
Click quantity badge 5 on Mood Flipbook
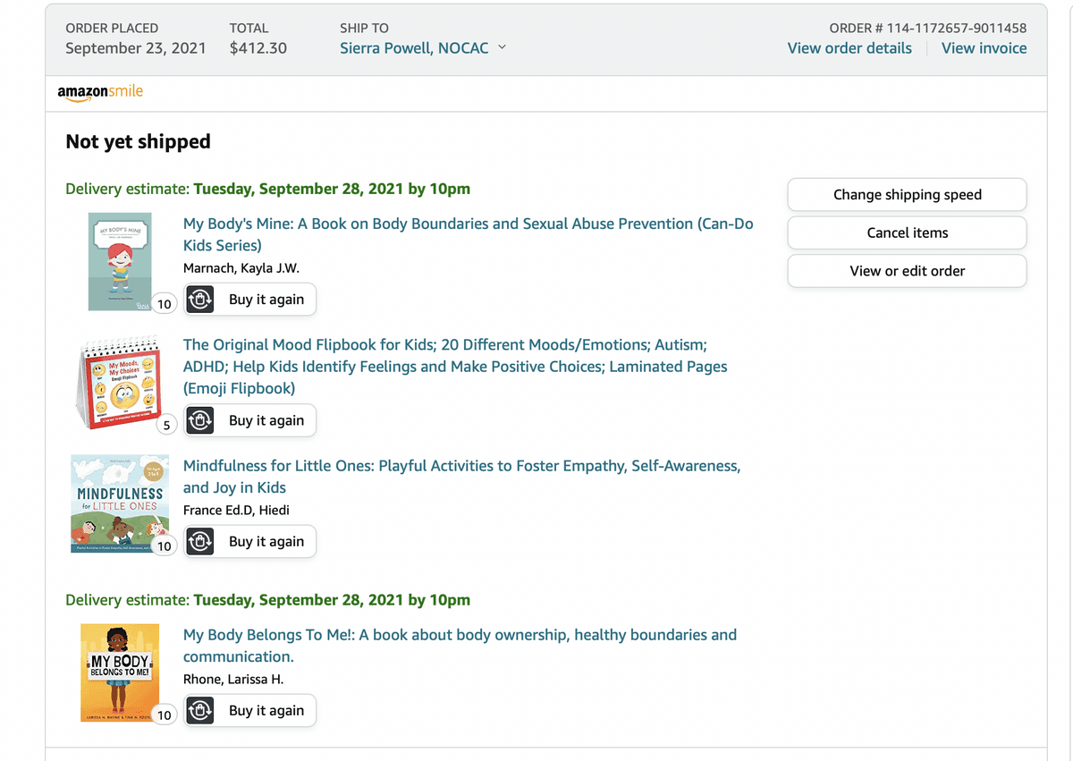[x=166, y=426]
